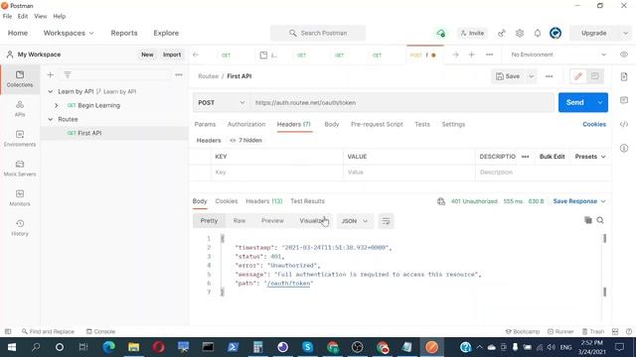Image resolution: width=636 pixels, height=357 pixels.
Task: Search within the response body
Action: [x=600, y=220]
